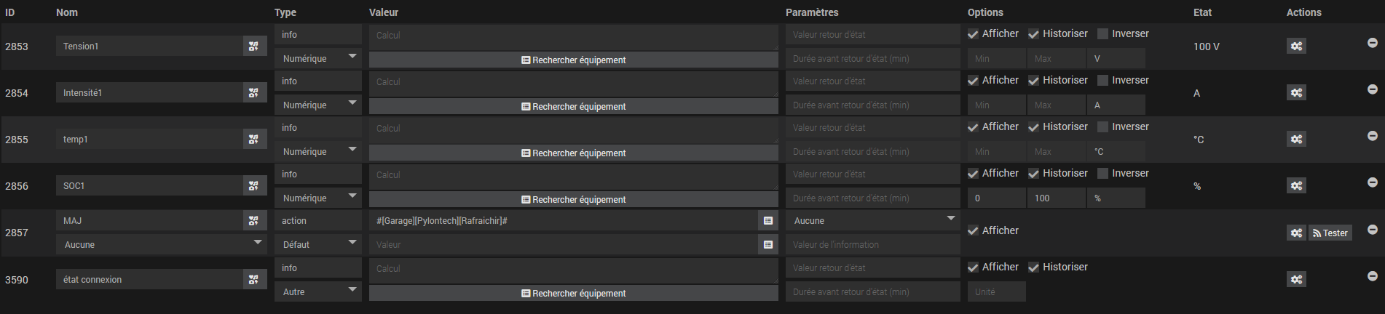Expand the Numérique subtype dropdown for Tension1

(317, 58)
